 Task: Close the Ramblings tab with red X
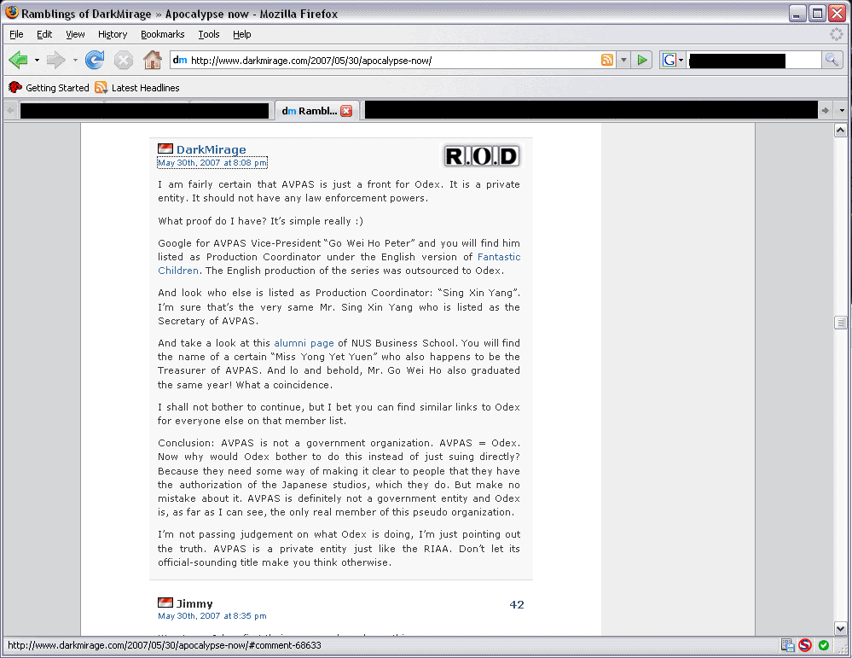pos(346,111)
